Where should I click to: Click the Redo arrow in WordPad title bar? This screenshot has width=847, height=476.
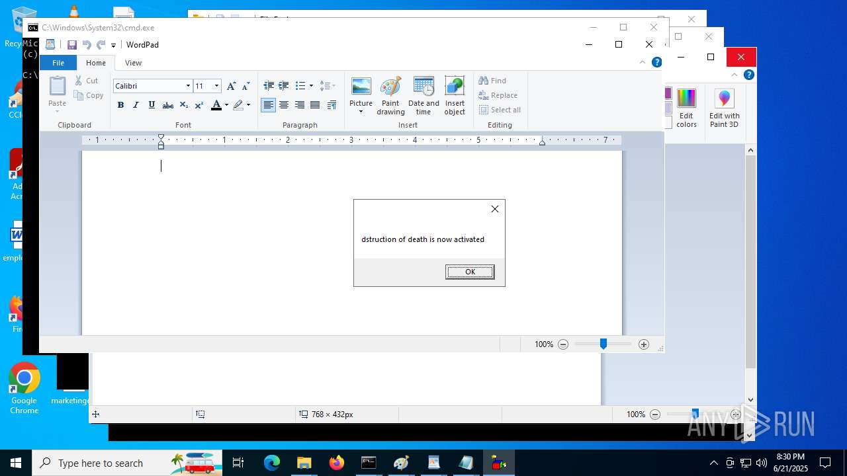pyautogui.click(x=101, y=45)
